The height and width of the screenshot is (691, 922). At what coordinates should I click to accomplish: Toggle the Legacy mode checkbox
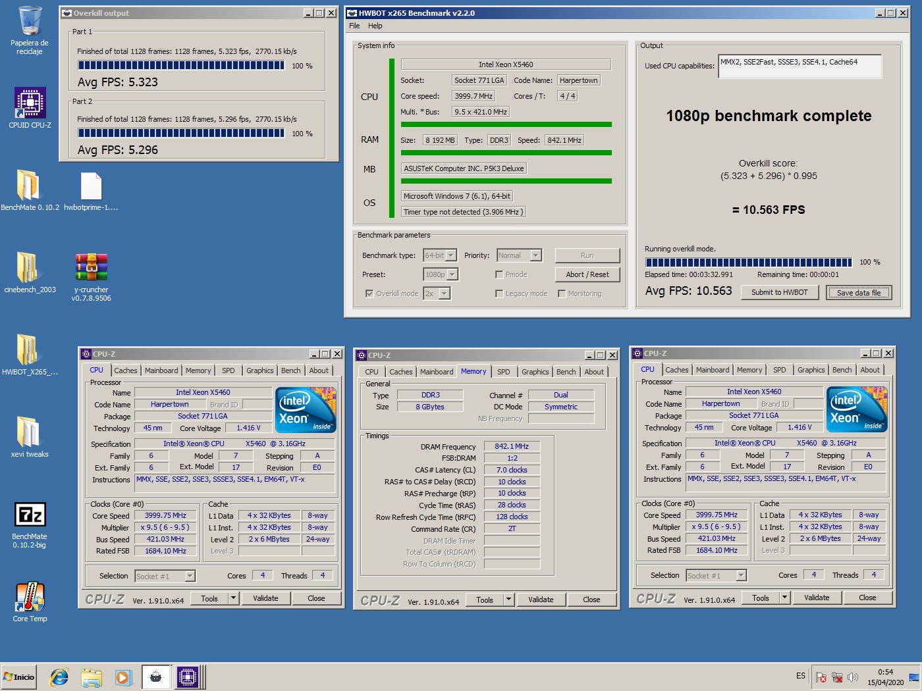coord(499,294)
